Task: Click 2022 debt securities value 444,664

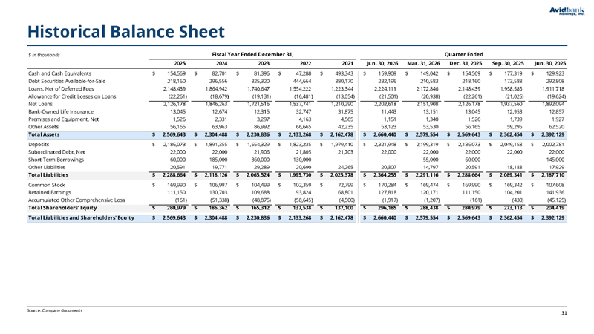Action: click(302, 81)
